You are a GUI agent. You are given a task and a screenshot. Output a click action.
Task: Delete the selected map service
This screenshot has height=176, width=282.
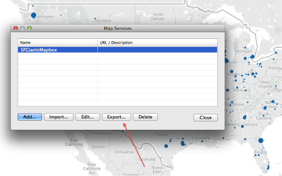(x=145, y=117)
